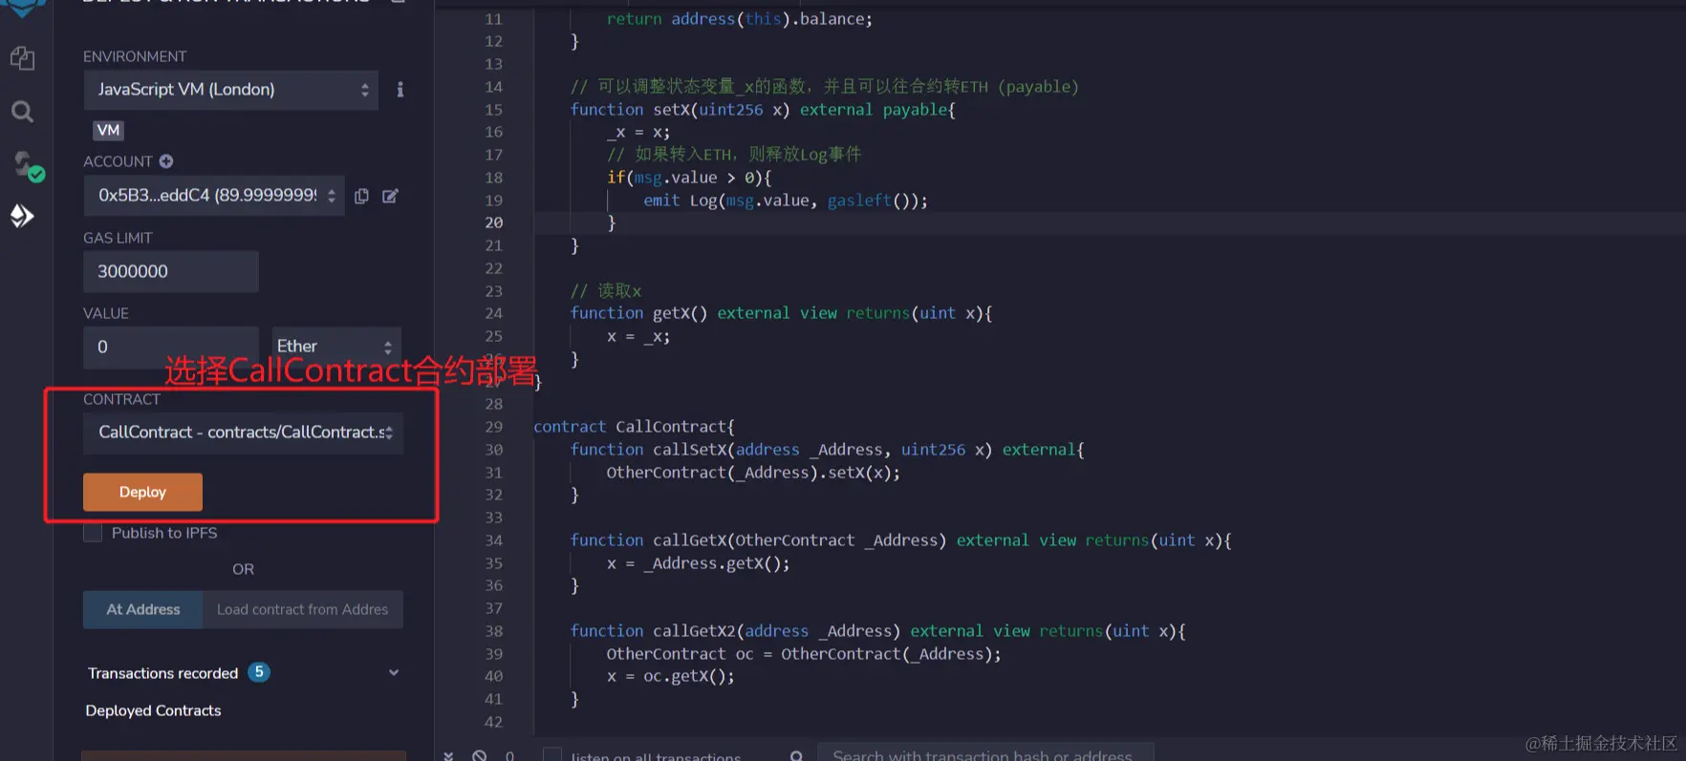1686x761 pixels.
Task: Click the Gas Limit input field
Action: [x=170, y=271]
